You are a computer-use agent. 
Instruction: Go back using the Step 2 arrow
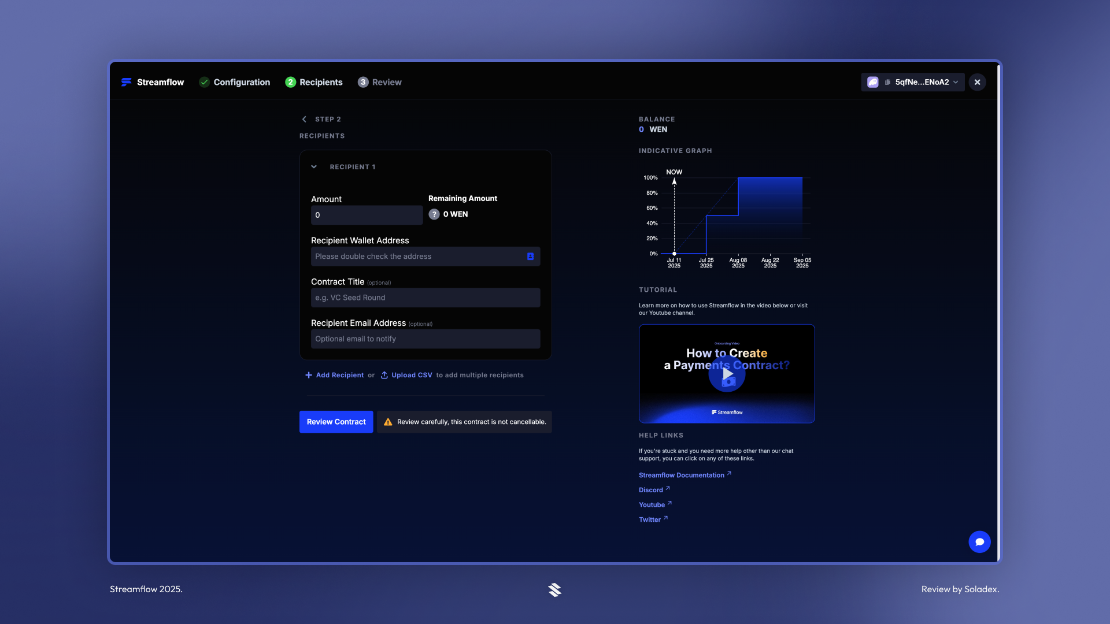coord(304,119)
